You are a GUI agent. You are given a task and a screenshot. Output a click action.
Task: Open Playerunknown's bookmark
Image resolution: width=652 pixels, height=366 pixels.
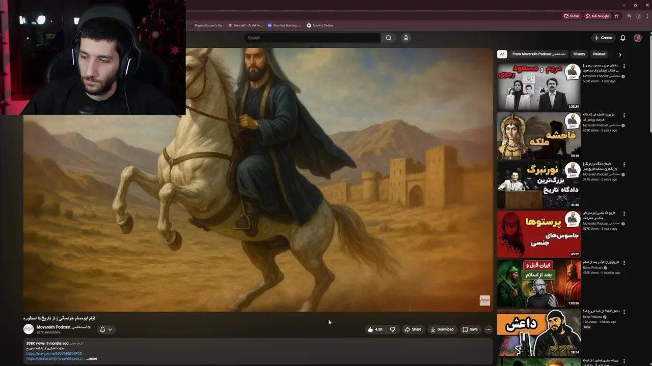(206, 25)
